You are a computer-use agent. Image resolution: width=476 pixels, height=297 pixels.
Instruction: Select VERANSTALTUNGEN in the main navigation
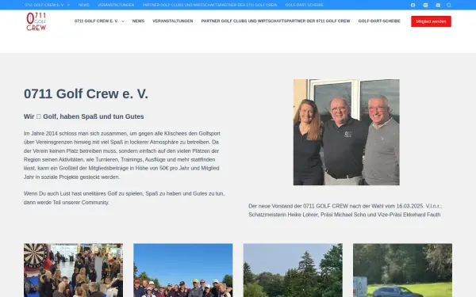tap(173, 21)
